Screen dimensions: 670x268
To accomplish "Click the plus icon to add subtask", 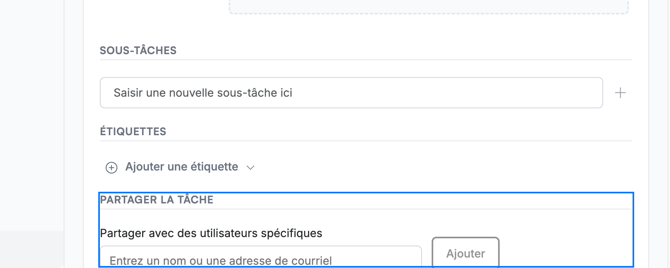I will point(620,93).
